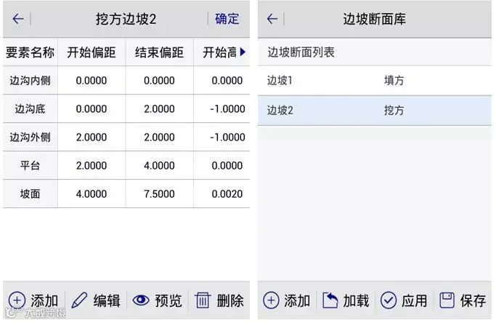Select the 边沟内侧 row name
The image size is (496, 323).
pyautogui.click(x=30, y=81)
